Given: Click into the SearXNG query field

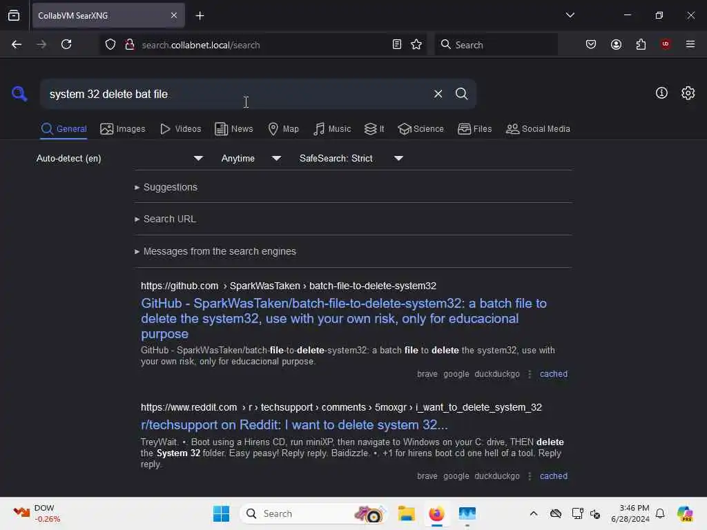Looking at the screenshot, I should click(235, 94).
